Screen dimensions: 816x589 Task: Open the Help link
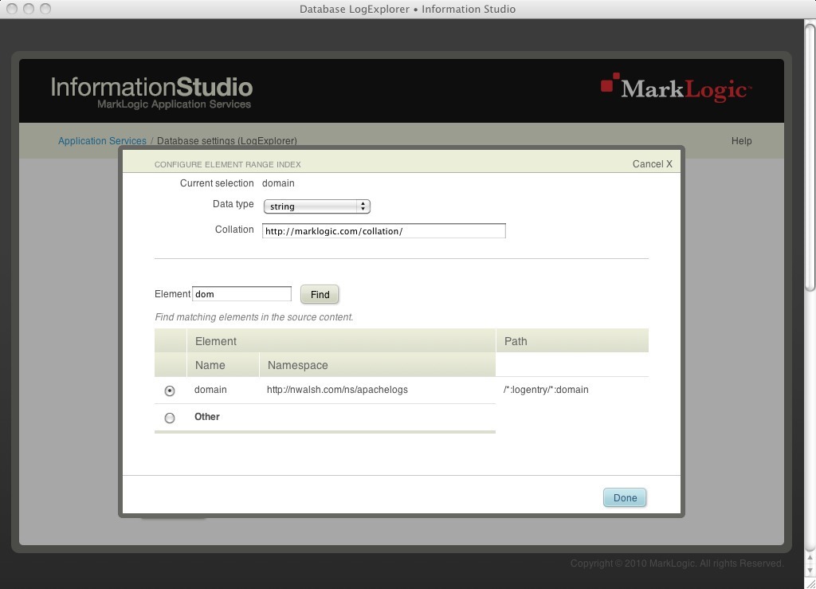click(742, 141)
